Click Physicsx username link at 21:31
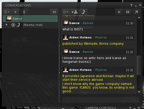The image size is (144, 109). point(101,37)
